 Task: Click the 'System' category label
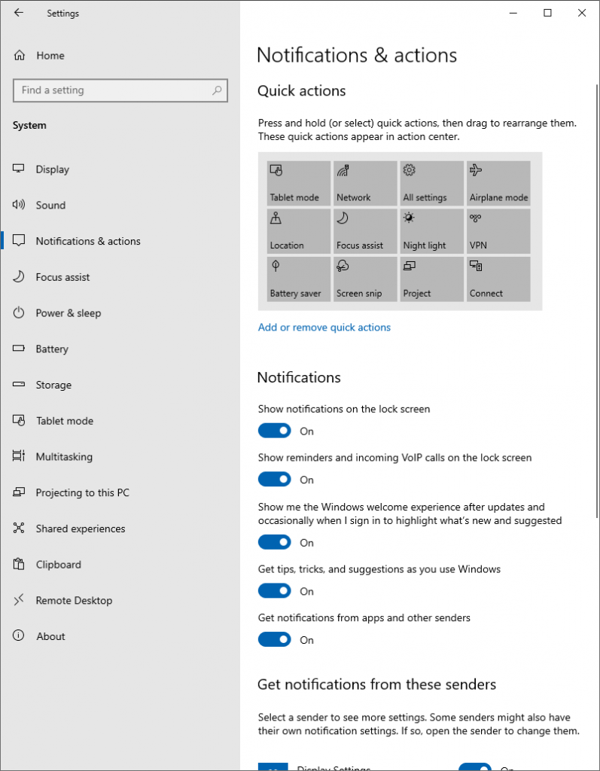coord(29,126)
